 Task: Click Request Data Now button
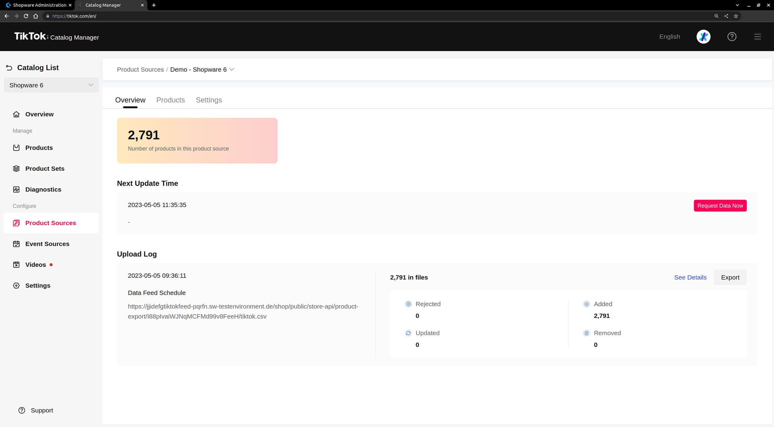tap(720, 206)
